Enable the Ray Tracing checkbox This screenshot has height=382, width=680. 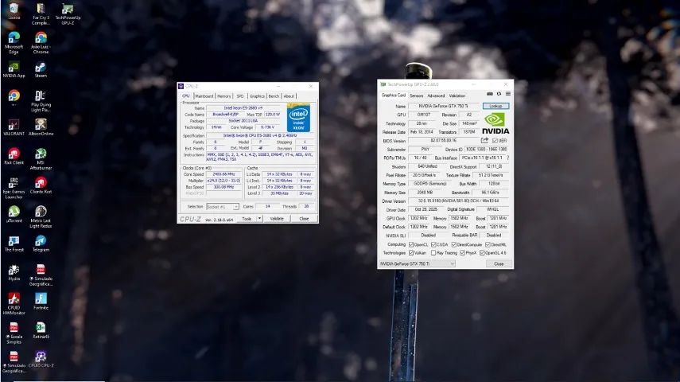tap(433, 252)
